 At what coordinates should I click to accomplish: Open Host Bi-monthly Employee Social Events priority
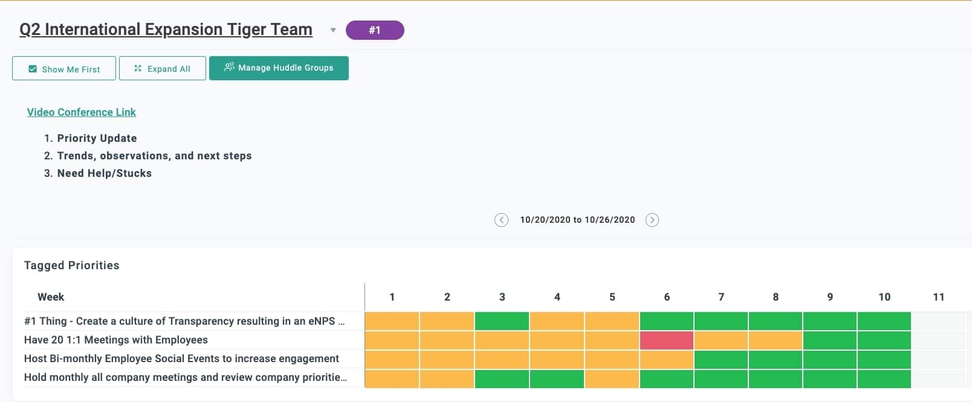[181, 359]
